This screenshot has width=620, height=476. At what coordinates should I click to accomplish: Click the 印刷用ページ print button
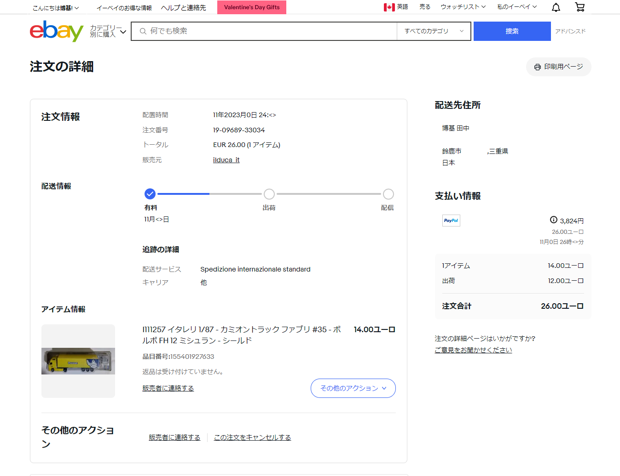click(x=558, y=67)
